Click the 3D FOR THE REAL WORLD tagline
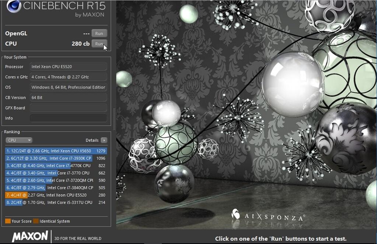This screenshot has width=377, height=244. [x=78, y=238]
